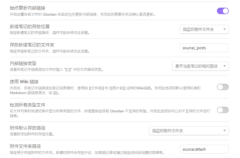
Task: Click the 附件默认存放路径 heading
Action: pyautogui.click(x=28, y=128)
